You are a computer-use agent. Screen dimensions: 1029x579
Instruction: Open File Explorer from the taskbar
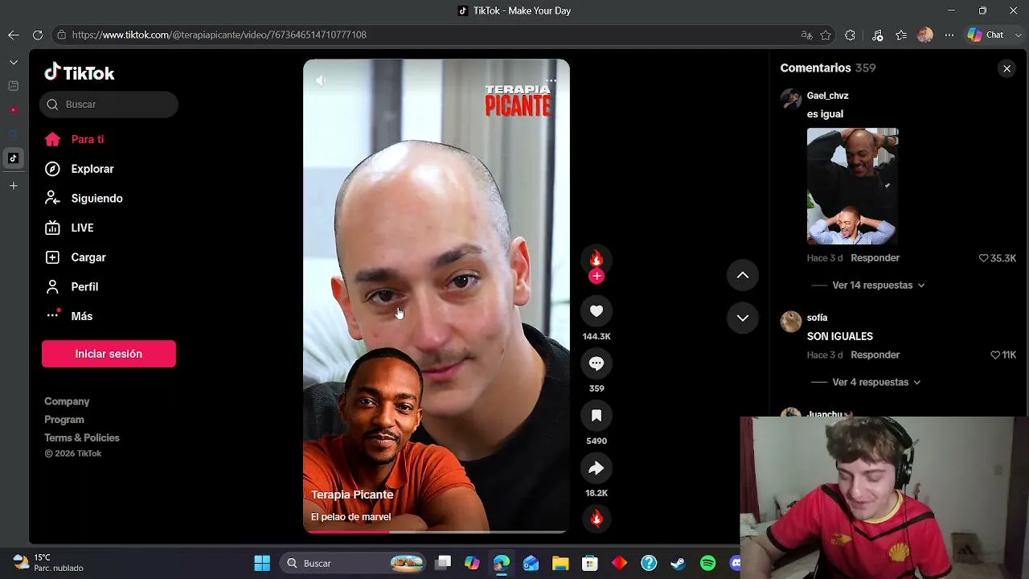tap(560, 563)
